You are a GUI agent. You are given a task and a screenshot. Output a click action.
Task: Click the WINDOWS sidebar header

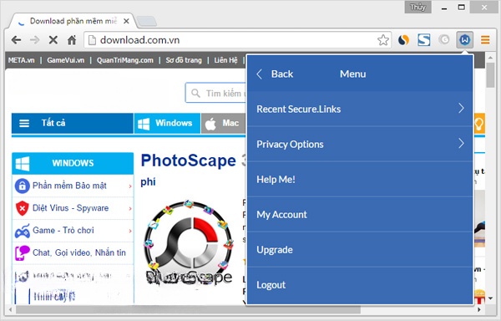click(73, 163)
